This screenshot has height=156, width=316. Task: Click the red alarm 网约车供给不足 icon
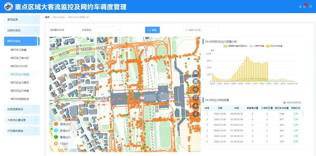click(x=284, y=102)
